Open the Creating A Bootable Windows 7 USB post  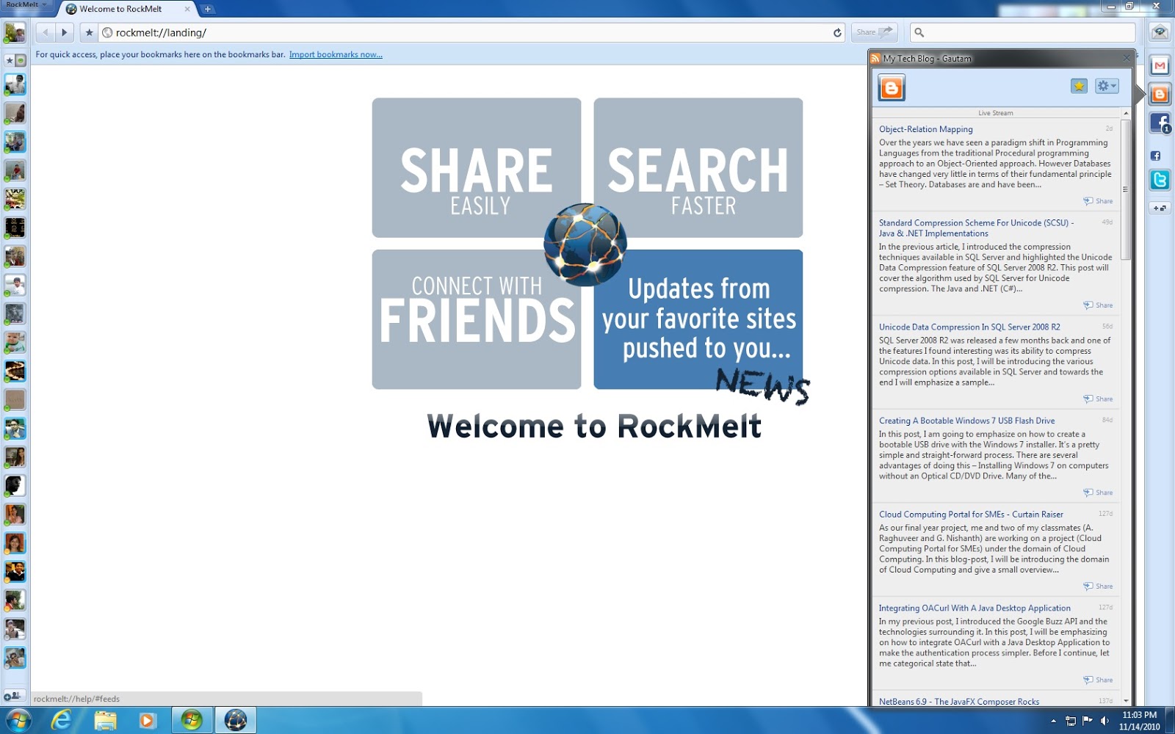(967, 421)
